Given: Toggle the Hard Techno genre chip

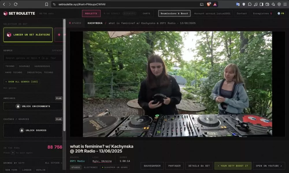Looking at the screenshot, I should (14, 72).
